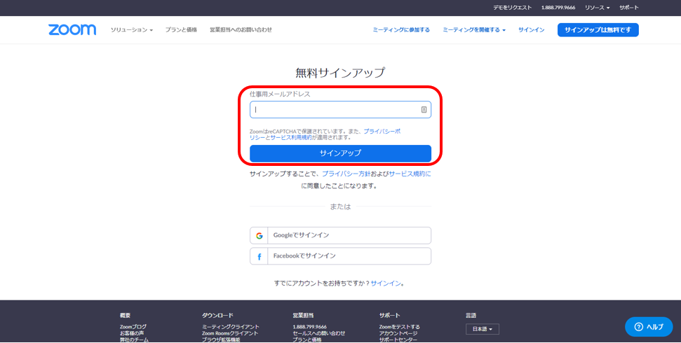Image resolution: width=681 pixels, height=343 pixels.
Task: Click the 1.888.799.9666 number in the top bar
Action: (558, 8)
